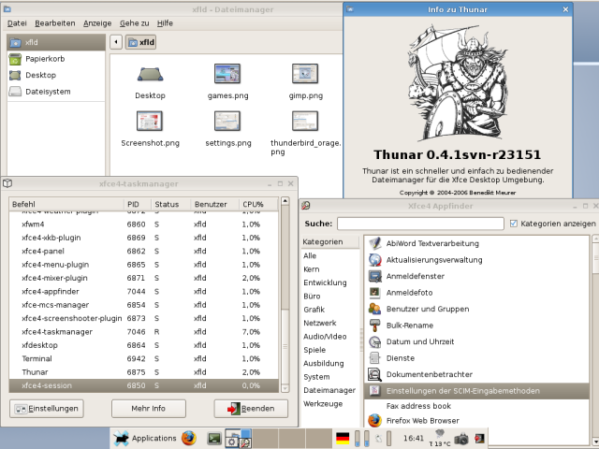This screenshot has width=599, height=449.
Task: Select the xfce4-taskmanager process row
Action: pos(144,332)
